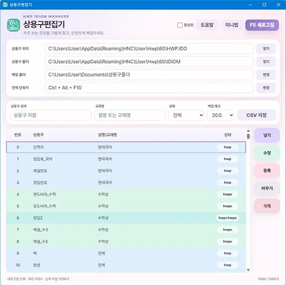Click the 넣기 insert button
Screen dimensions: 286x286
tap(267, 135)
